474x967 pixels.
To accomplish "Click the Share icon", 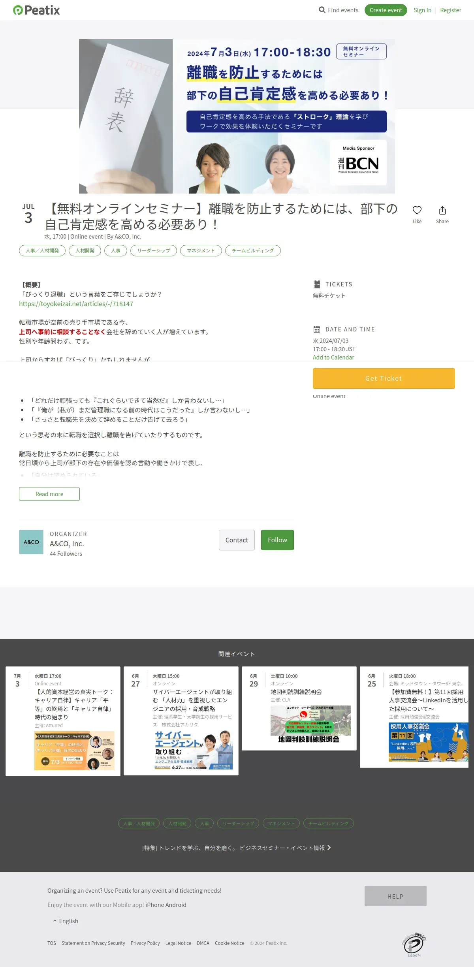I will click(442, 210).
